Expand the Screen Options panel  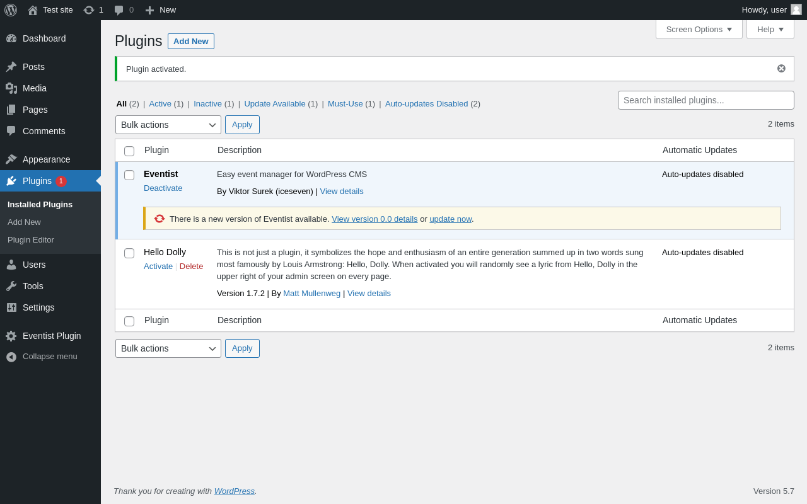[699, 30]
